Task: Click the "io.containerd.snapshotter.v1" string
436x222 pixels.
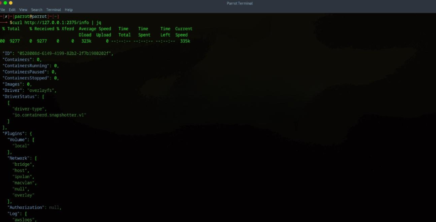Action: (x=49, y=115)
